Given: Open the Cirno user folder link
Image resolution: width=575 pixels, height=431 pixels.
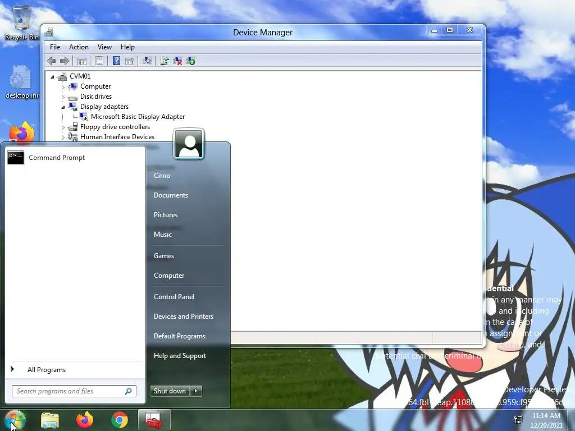Looking at the screenshot, I should pyautogui.click(x=162, y=176).
